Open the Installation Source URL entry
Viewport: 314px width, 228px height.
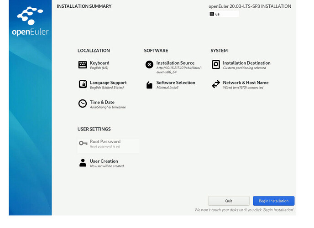[175, 67]
